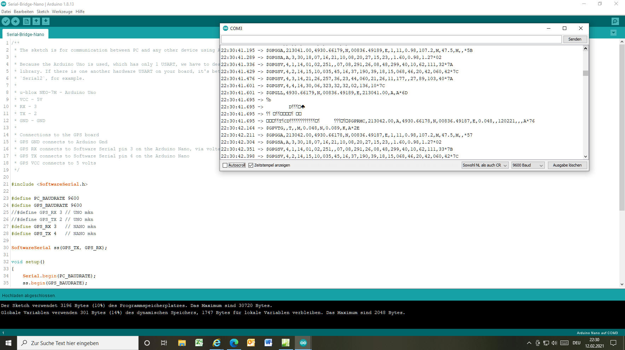
Task: Click the serial monitor scrollbar up arrow
Action: (x=585, y=48)
